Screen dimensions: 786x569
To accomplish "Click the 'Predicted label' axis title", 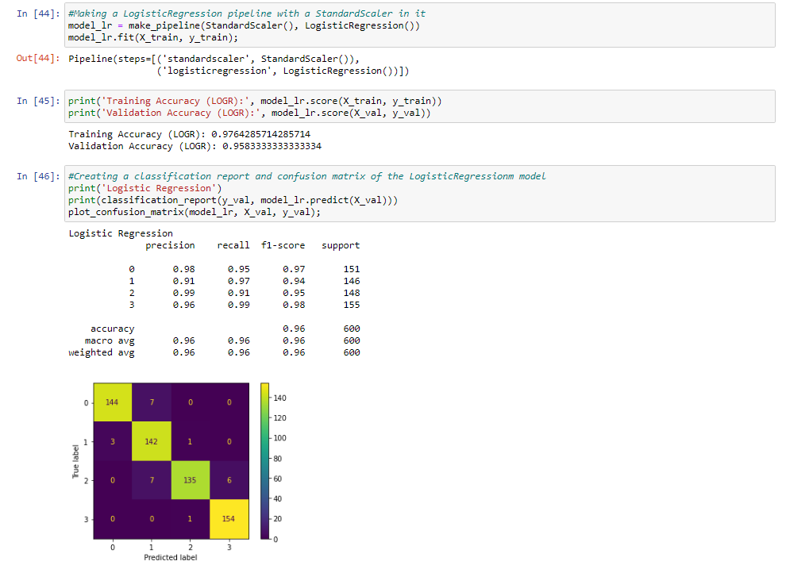I will [171, 557].
